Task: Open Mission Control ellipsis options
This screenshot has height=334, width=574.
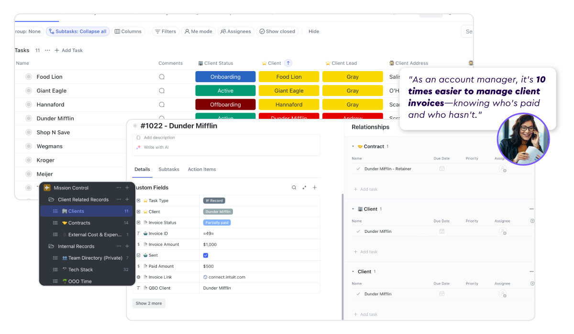Action: 119,188
